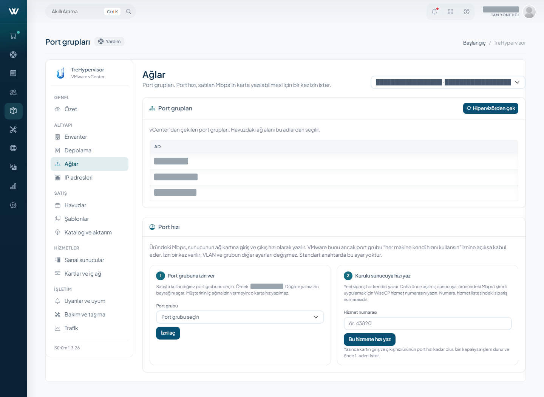Screen dimensions: 544x397
Task: Expand the Port grubu seçin dropdown
Action: [240, 317]
